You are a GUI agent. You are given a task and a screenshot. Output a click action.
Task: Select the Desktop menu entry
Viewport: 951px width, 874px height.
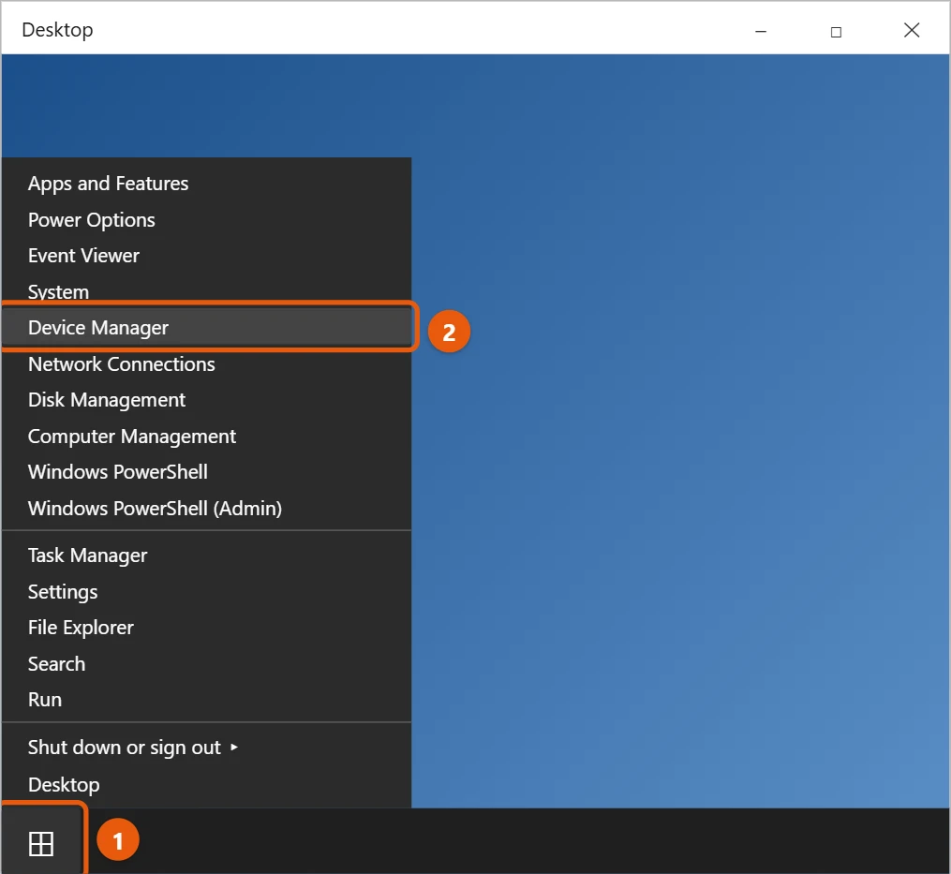pyautogui.click(x=206, y=784)
